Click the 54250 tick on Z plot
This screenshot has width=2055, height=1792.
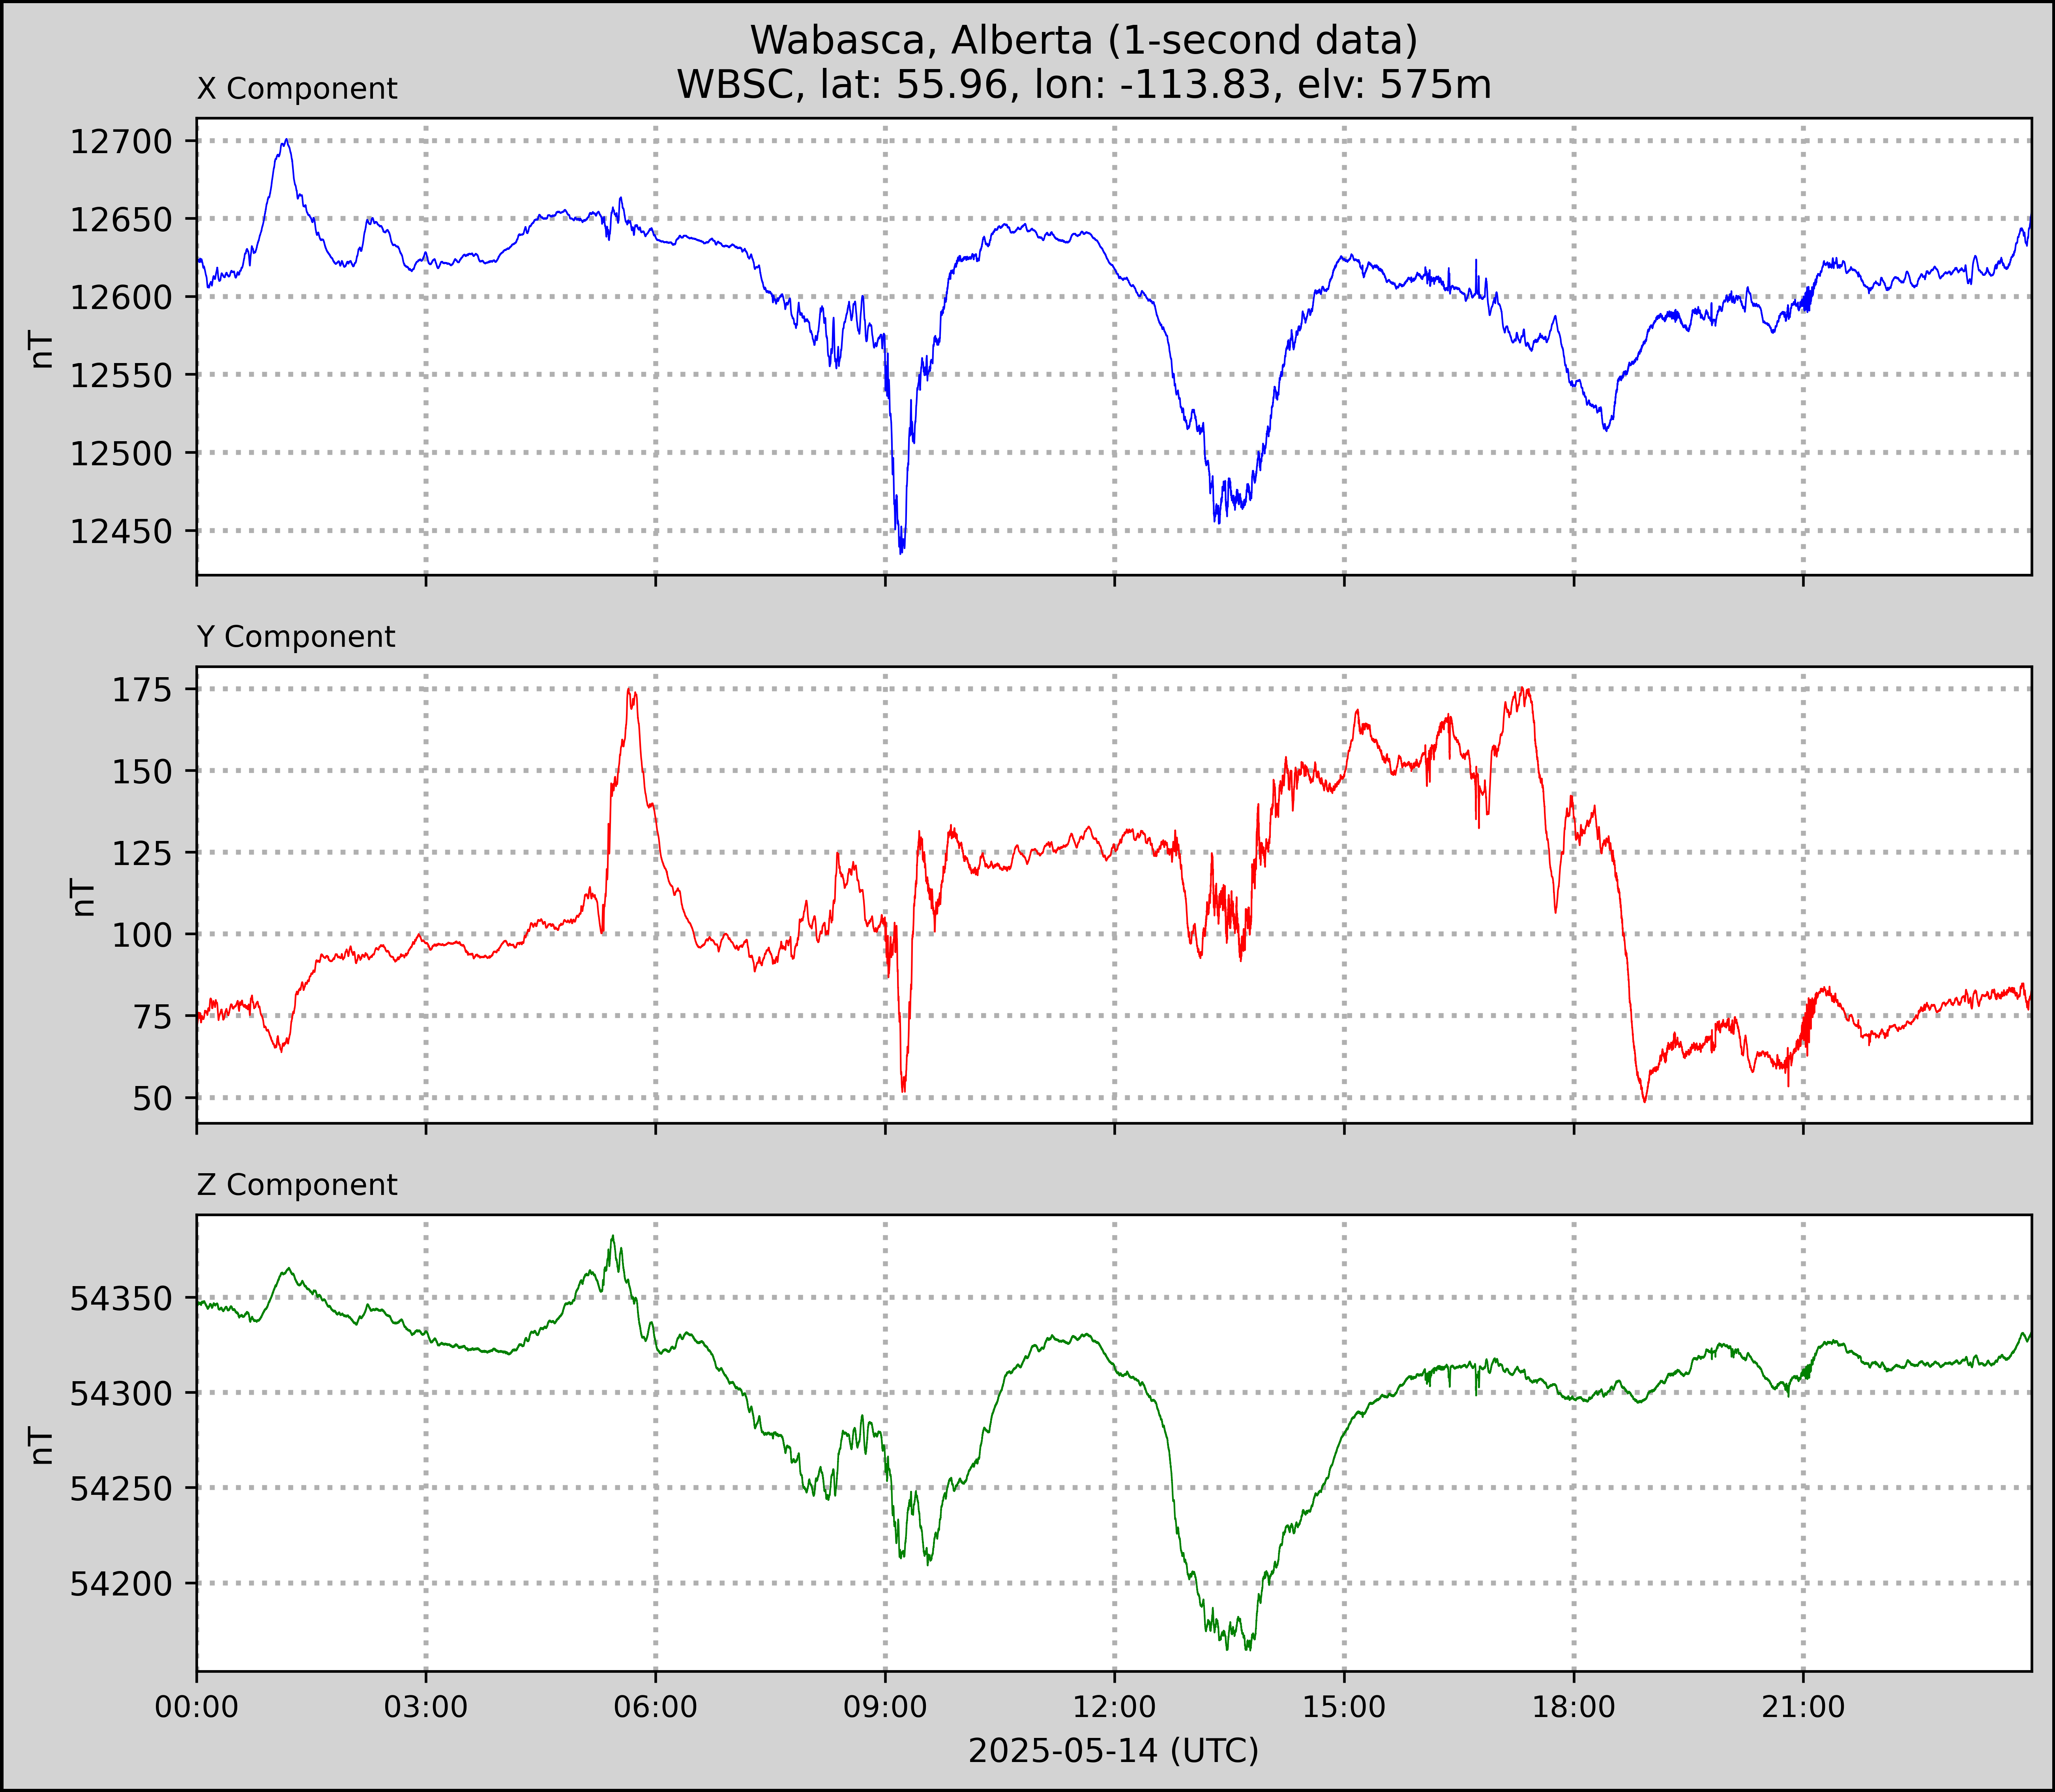pos(121,1489)
